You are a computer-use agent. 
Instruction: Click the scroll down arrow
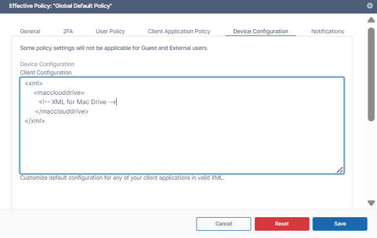[x=371, y=203]
